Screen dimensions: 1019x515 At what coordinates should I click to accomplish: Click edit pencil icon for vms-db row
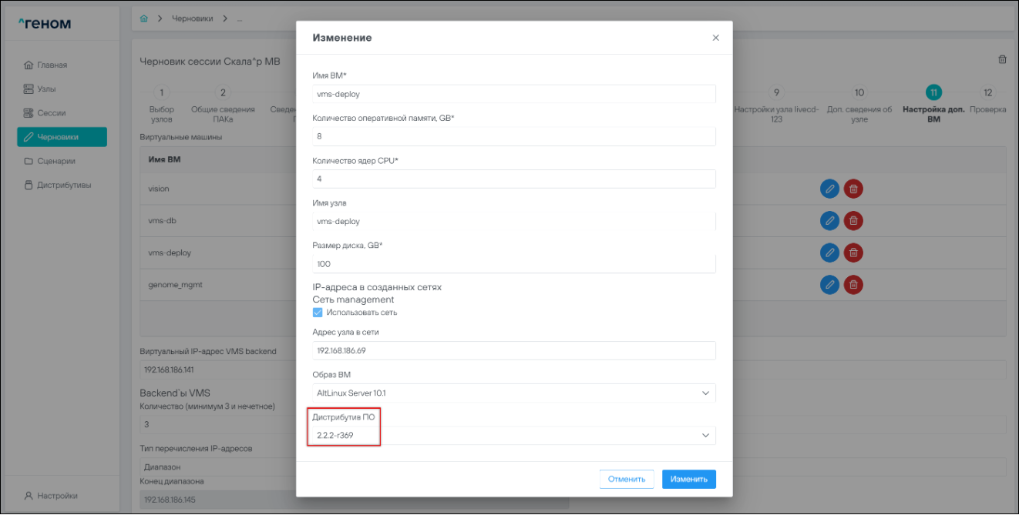pyautogui.click(x=829, y=221)
